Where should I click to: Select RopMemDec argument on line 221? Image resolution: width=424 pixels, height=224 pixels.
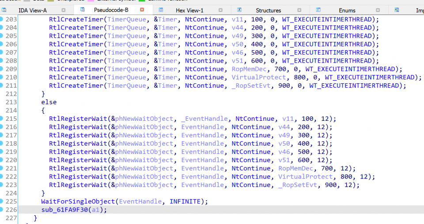296,168
